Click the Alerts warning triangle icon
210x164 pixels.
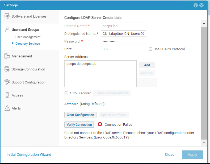click(7, 108)
